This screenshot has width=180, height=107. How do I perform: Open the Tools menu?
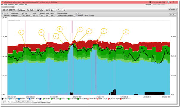pos(6,5)
